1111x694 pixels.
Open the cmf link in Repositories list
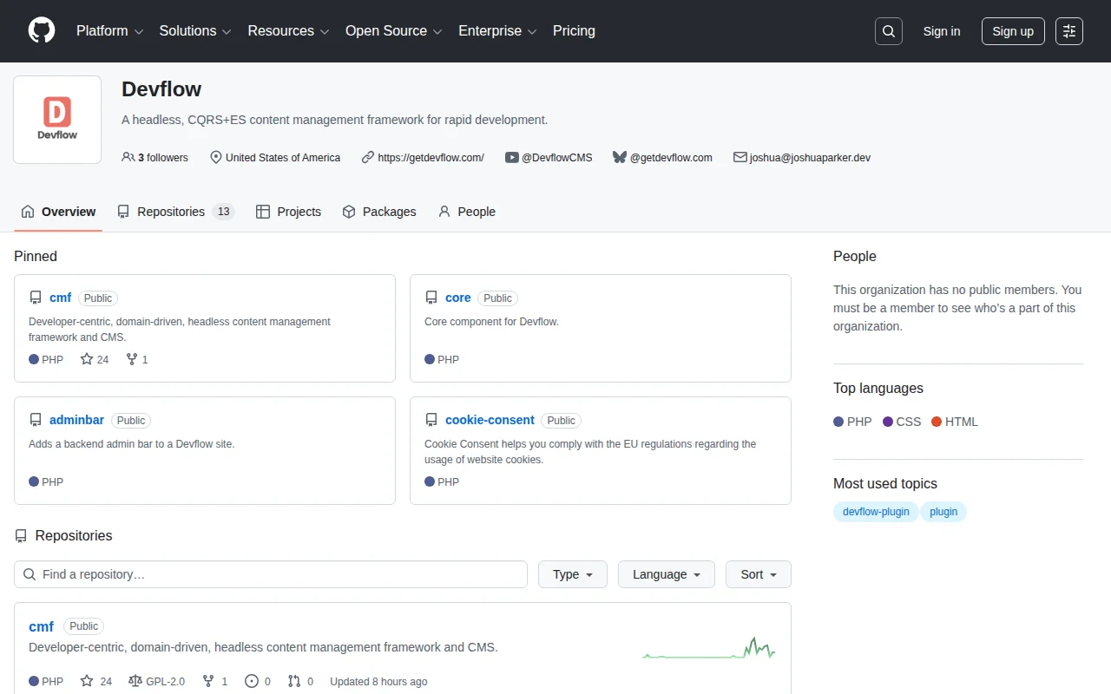[x=41, y=626]
